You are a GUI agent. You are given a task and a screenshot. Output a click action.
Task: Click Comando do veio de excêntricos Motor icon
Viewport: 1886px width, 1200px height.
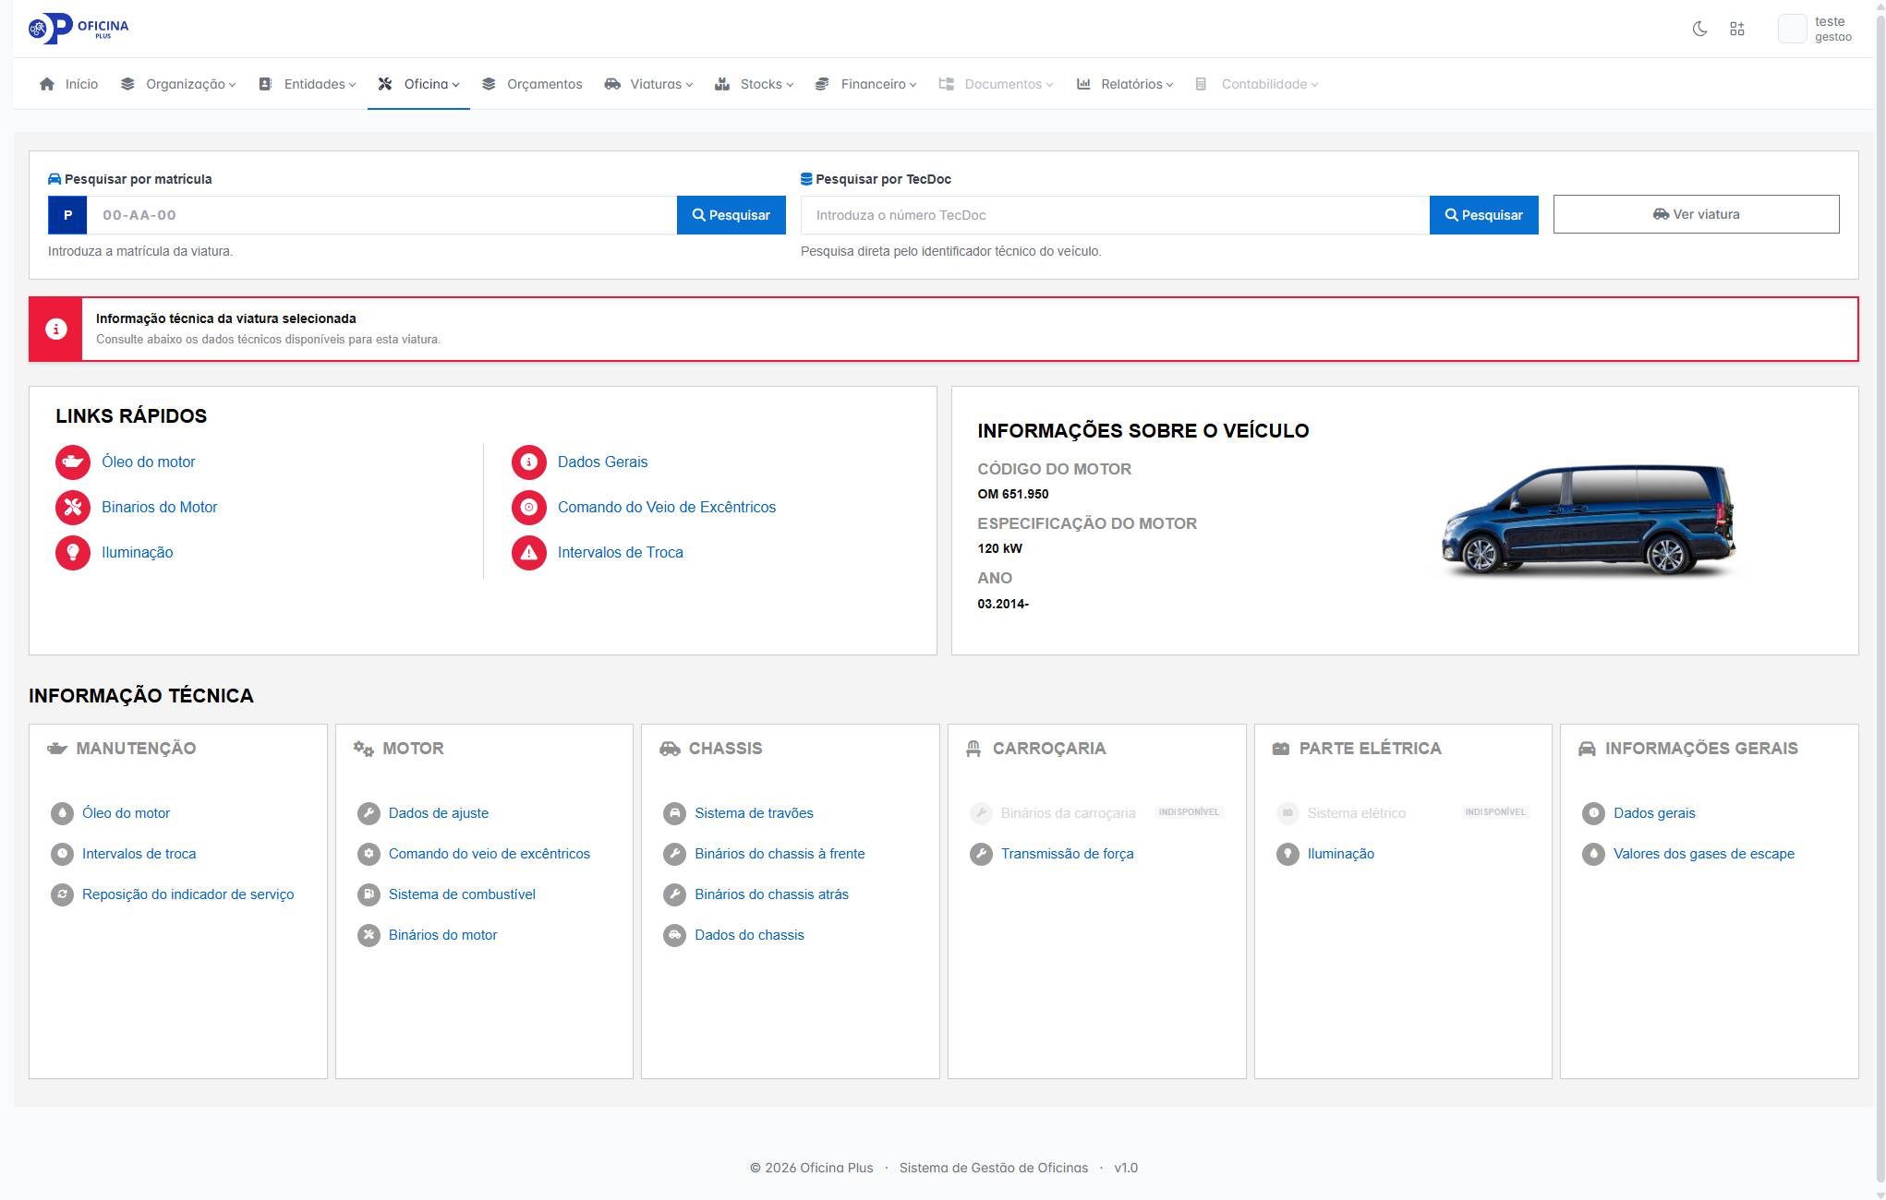pyautogui.click(x=369, y=854)
